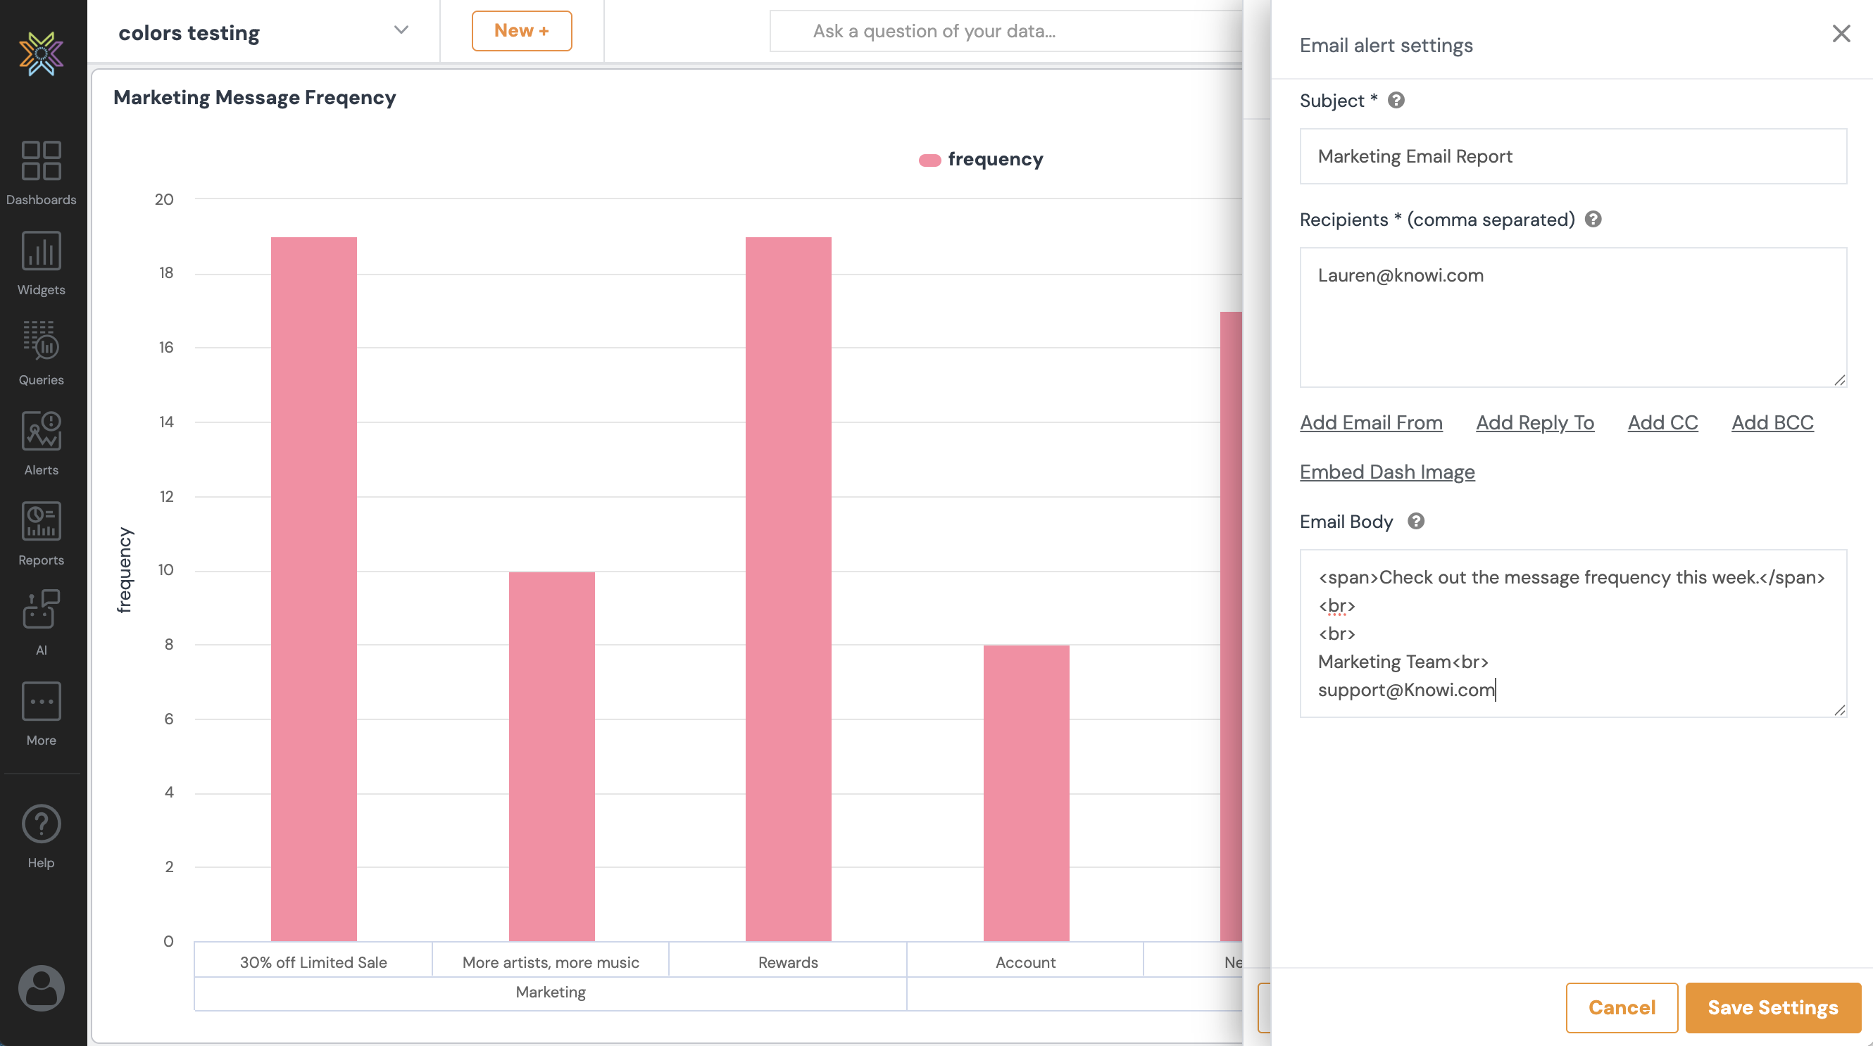Open the Reports sidebar icon
This screenshot has height=1046, width=1873.
(41, 522)
